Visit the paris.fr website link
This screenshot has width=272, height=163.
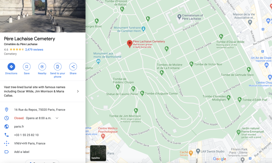tap(19, 127)
